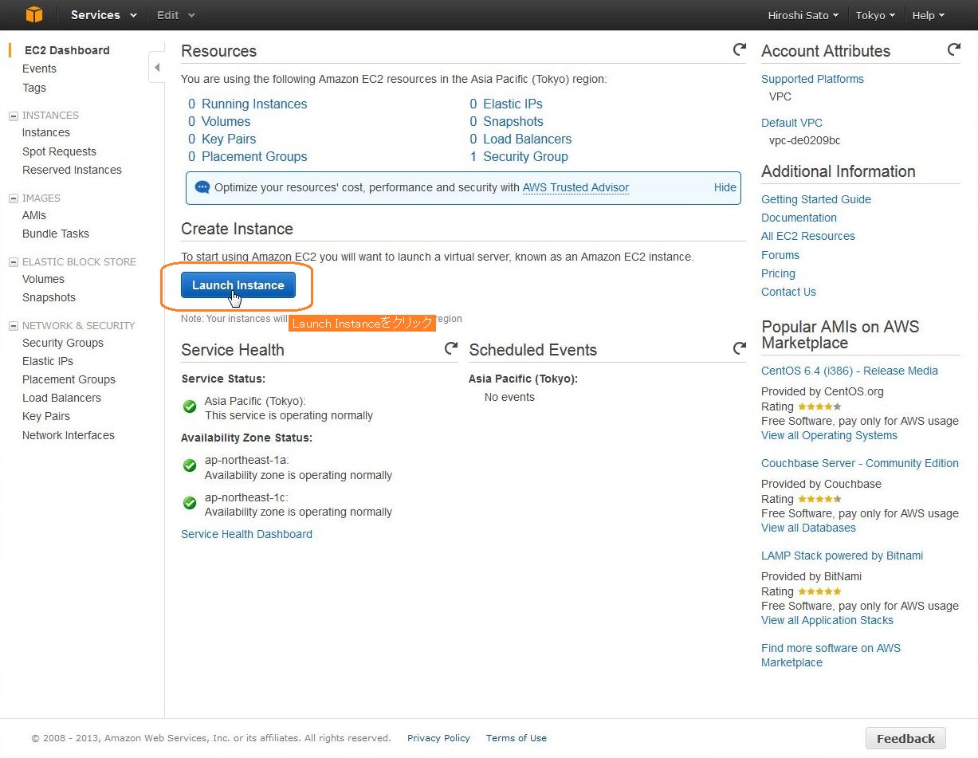Collapse the NETWORK & SECURITY section
This screenshot has width=978, height=758.
14,326
